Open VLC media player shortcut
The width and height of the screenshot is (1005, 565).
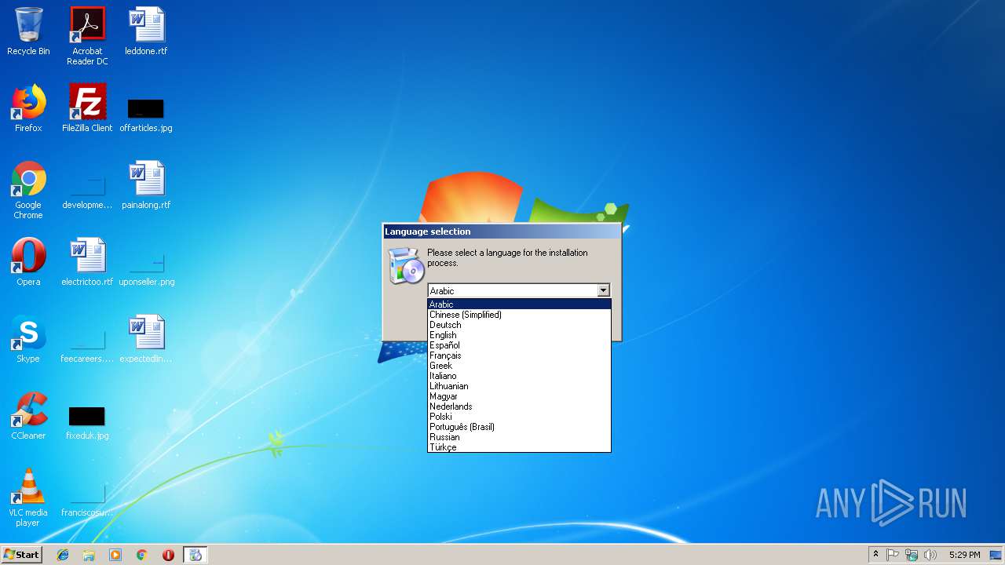point(28,498)
